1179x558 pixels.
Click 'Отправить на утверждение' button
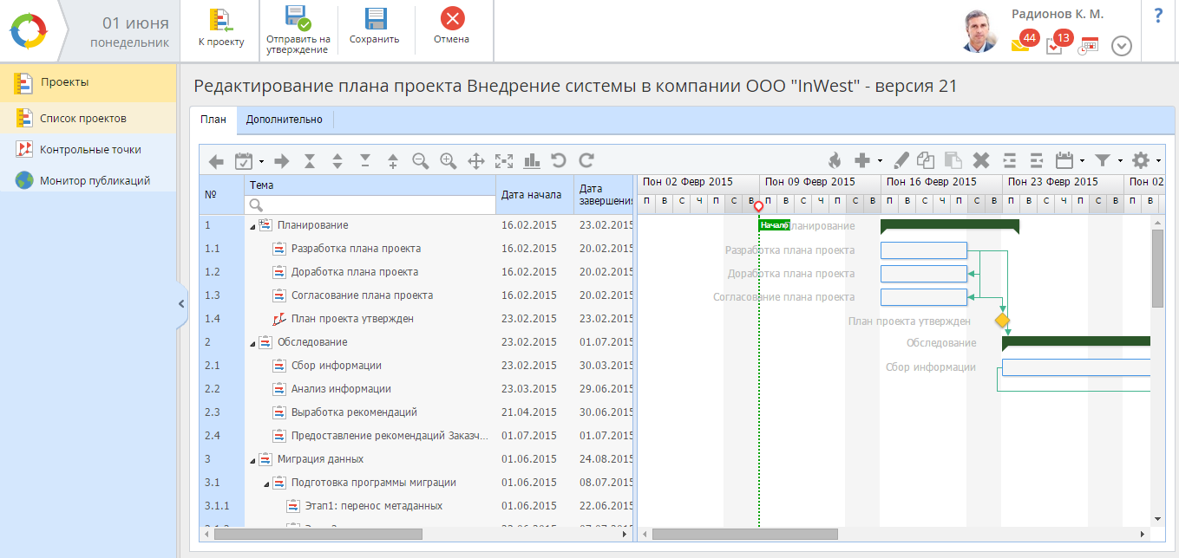pyautogui.click(x=298, y=30)
